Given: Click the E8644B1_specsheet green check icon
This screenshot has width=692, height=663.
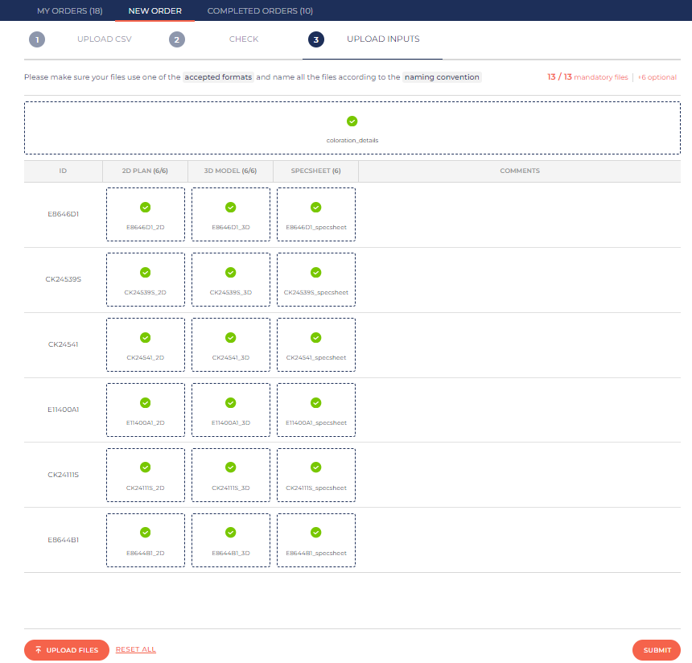Looking at the screenshot, I should click(315, 532).
